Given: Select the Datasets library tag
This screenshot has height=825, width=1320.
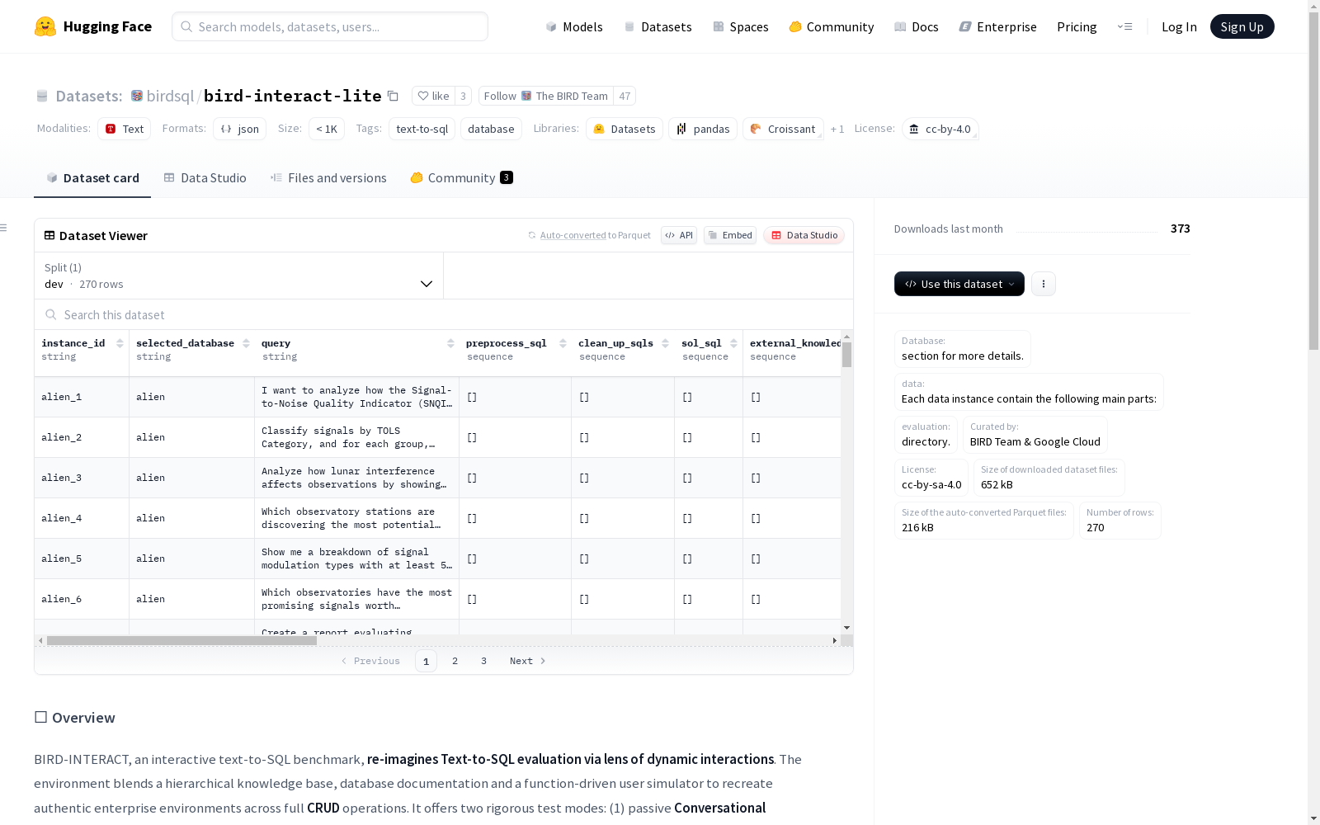Looking at the screenshot, I should tap(625, 129).
